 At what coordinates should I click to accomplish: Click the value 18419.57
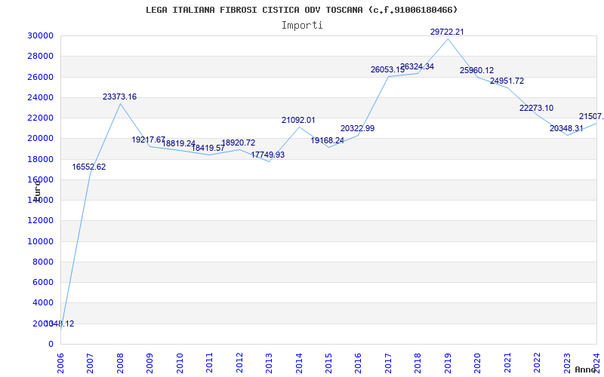(208, 148)
